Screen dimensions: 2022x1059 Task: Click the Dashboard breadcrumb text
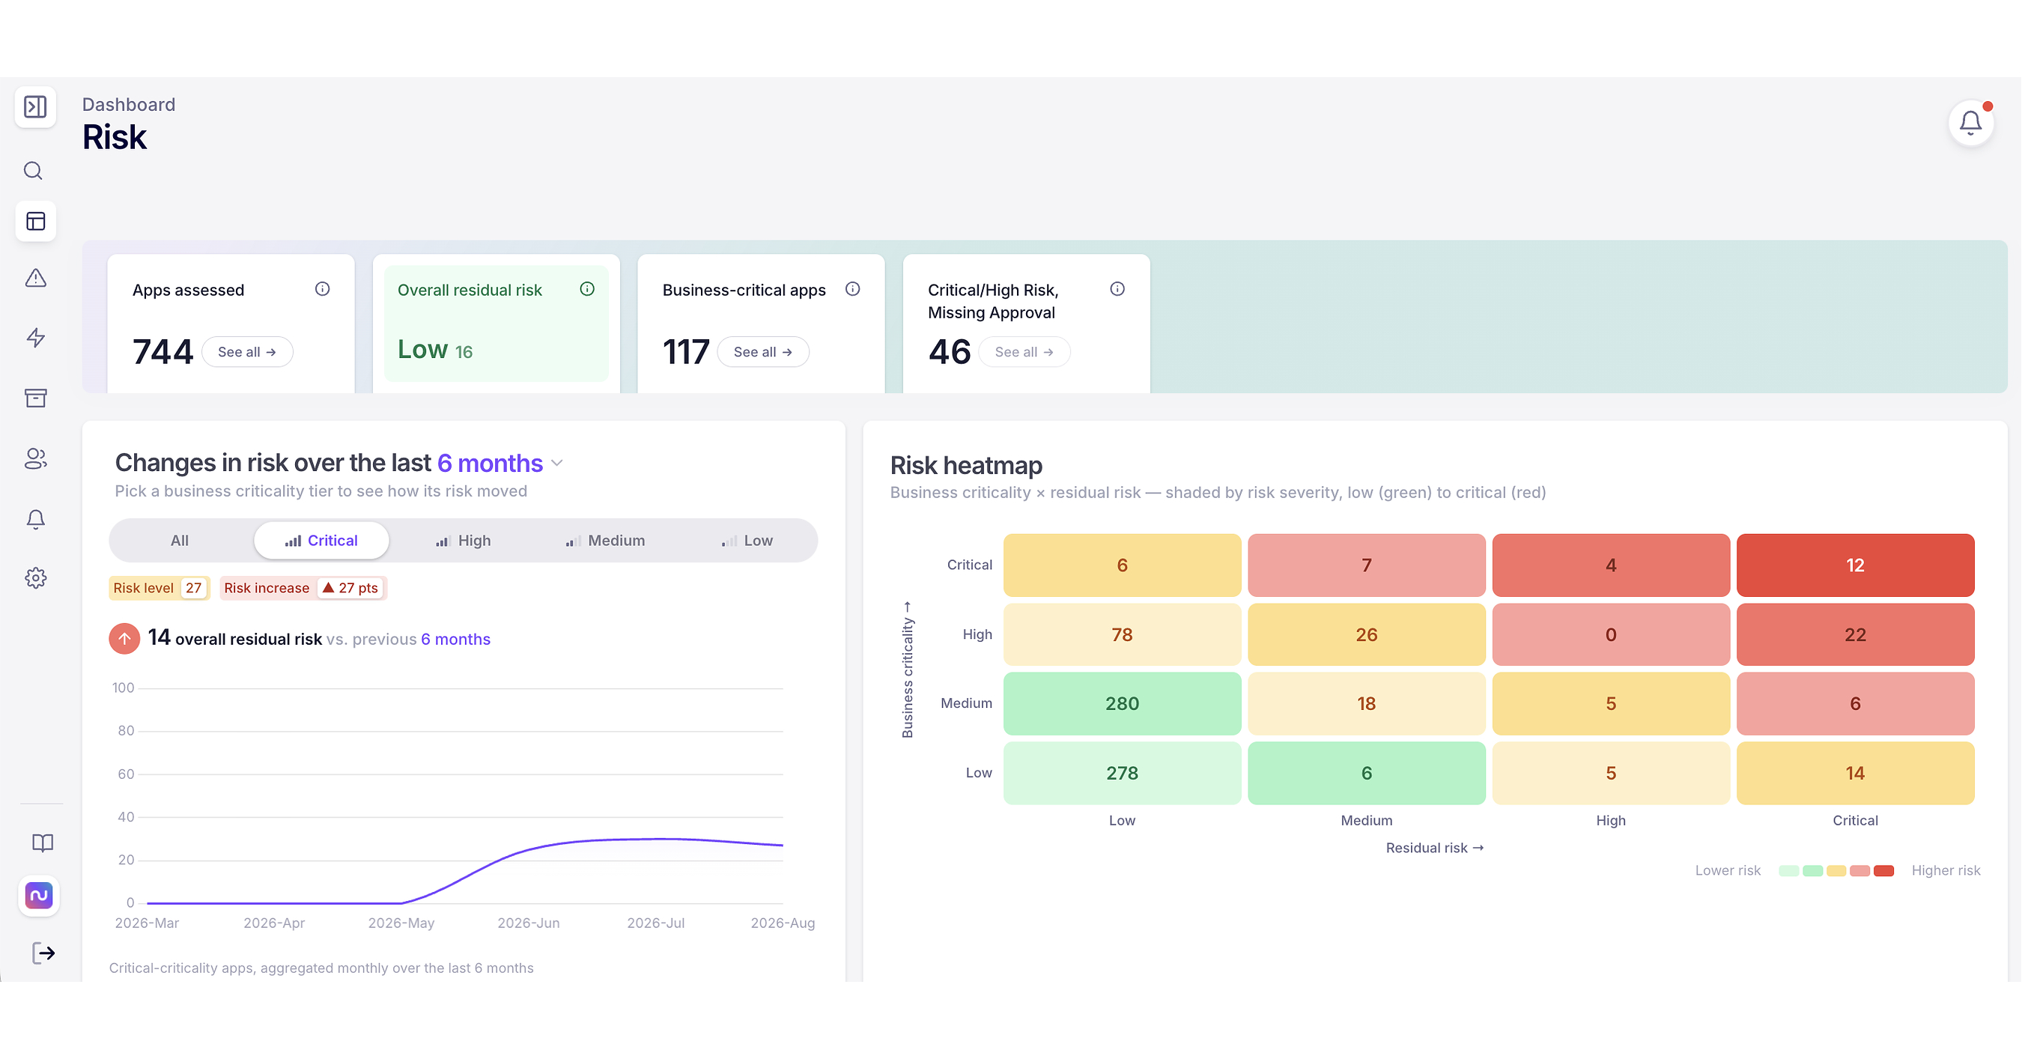[x=129, y=104]
